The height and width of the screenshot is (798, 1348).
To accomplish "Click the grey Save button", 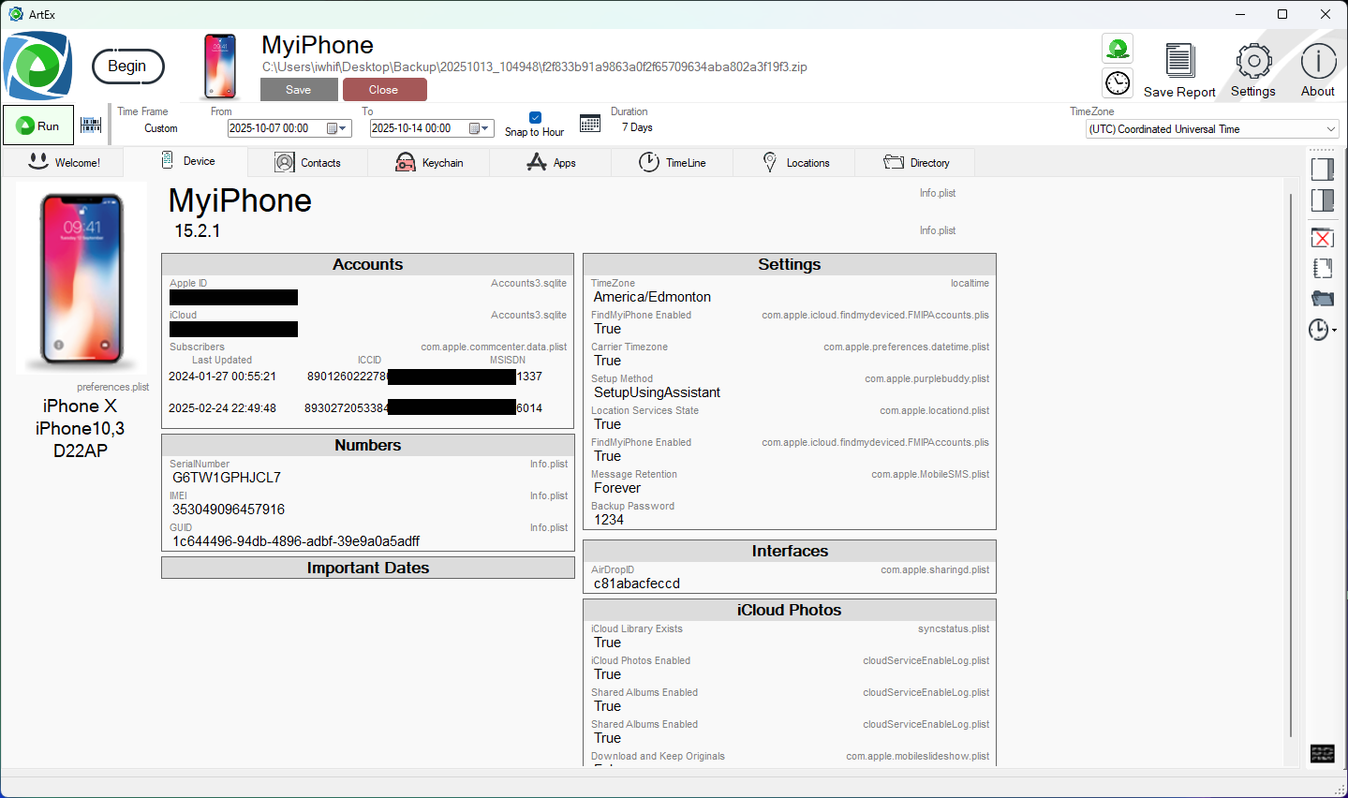I will click(x=299, y=90).
